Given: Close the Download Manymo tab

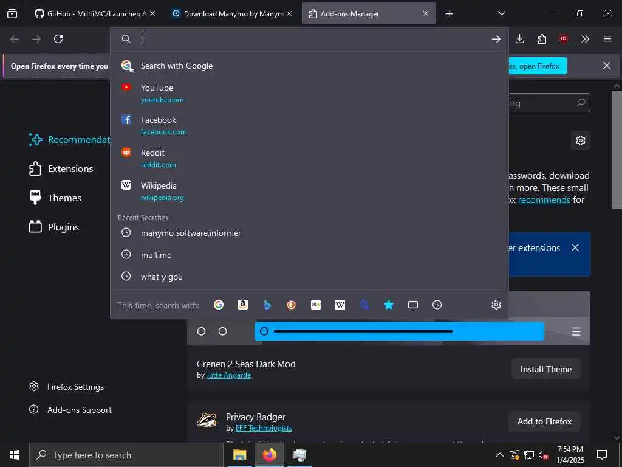Looking at the screenshot, I should [289, 13].
